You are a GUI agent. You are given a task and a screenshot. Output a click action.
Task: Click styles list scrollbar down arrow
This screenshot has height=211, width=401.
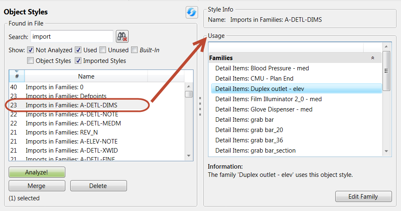pyautogui.click(x=189, y=155)
